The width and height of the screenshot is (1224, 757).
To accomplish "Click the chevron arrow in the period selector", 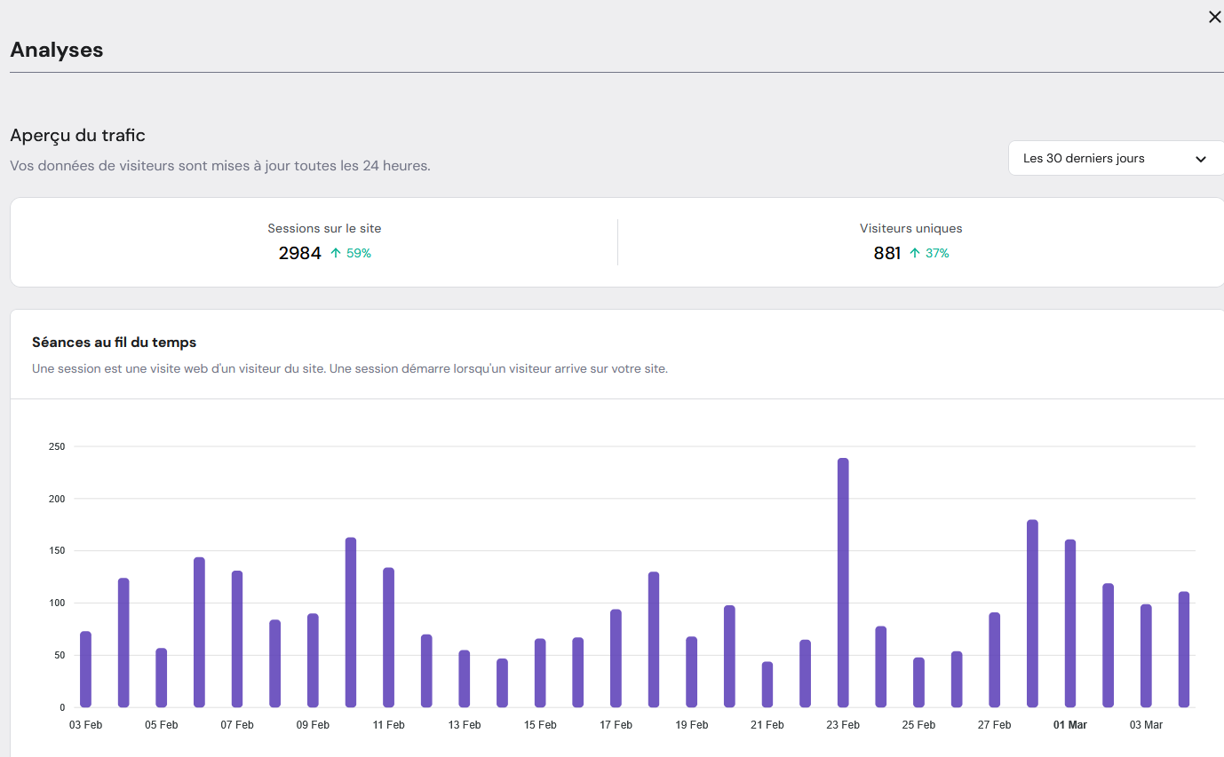I will (1200, 160).
